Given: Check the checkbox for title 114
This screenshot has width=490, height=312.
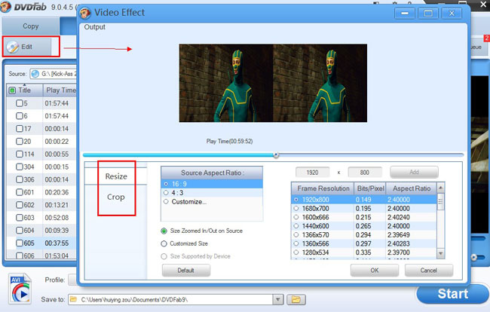Looking at the screenshot, I should (20, 154).
